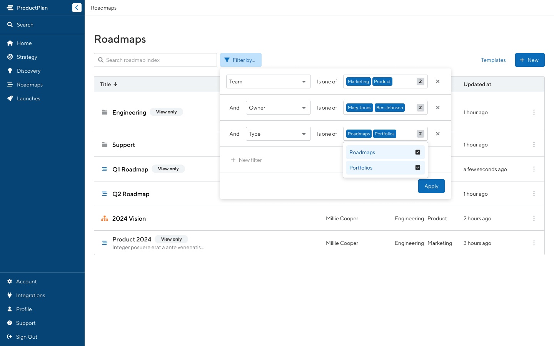Open the three-dot menu for Q1 Roadmap
Viewport: 554px width, 346px height.
534,169
